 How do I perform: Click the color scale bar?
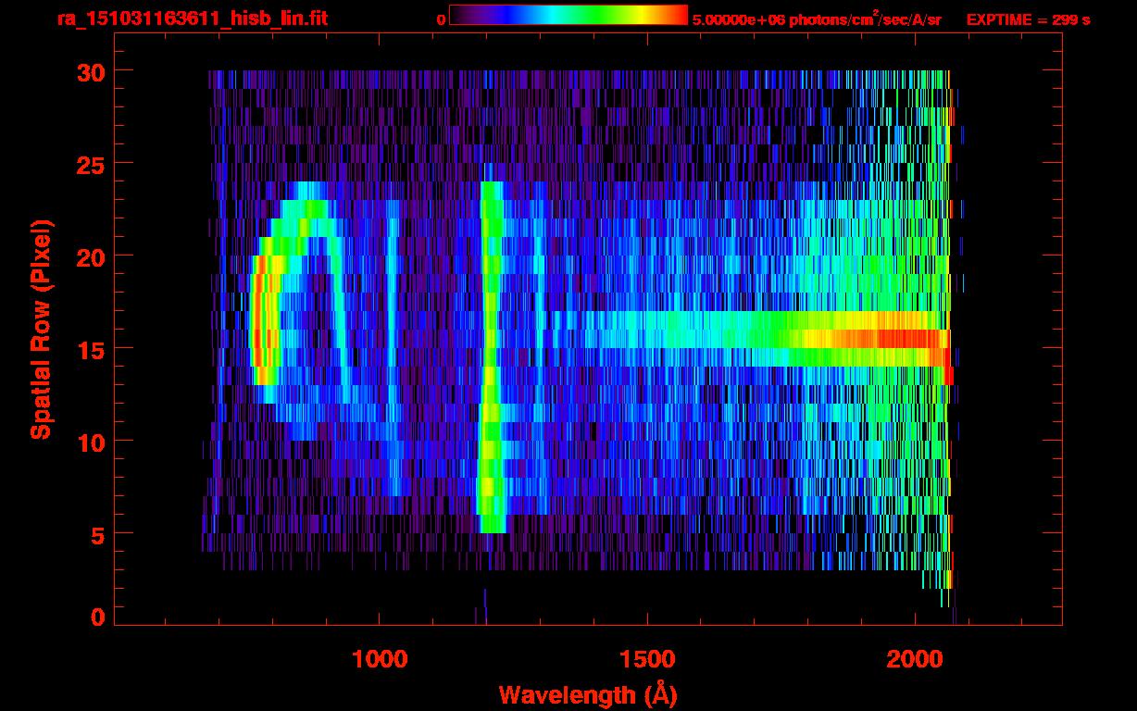(x=568, y=15)
